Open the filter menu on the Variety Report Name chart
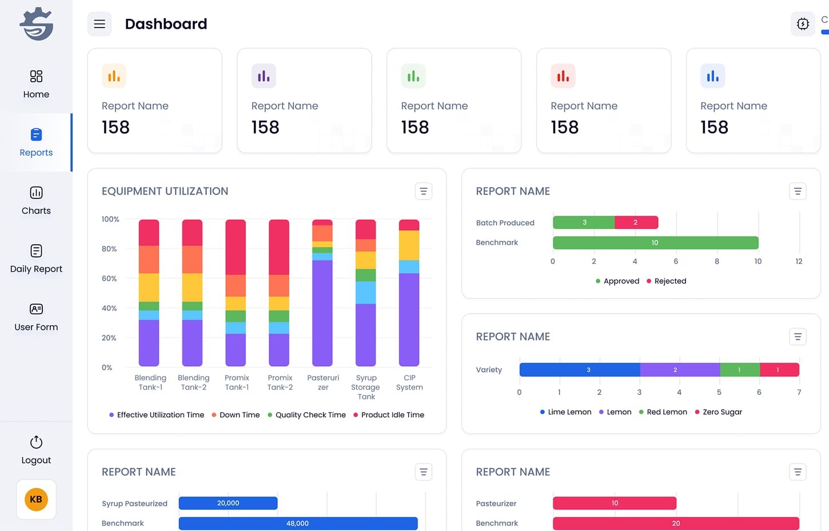The width and height of the screenshot is (829, 531). tap(798, 336)
